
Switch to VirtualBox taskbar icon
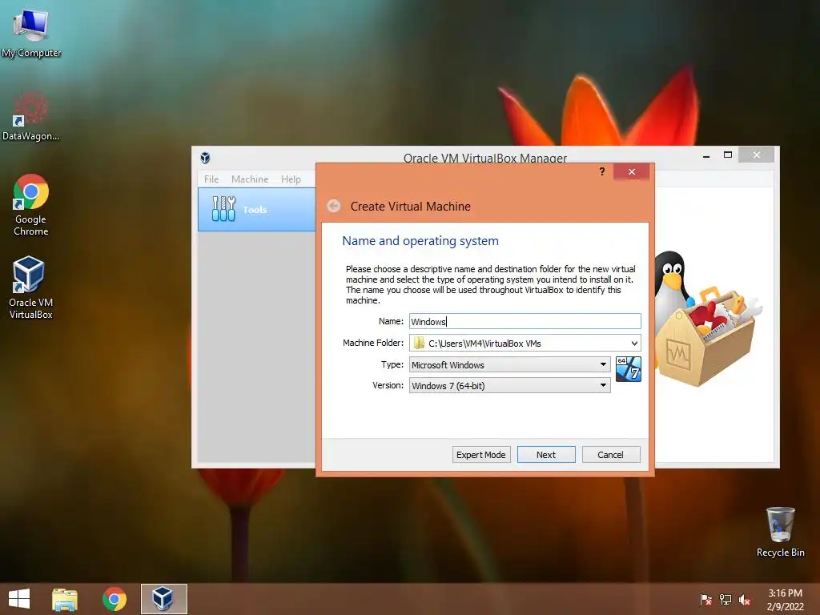[163, 599]
